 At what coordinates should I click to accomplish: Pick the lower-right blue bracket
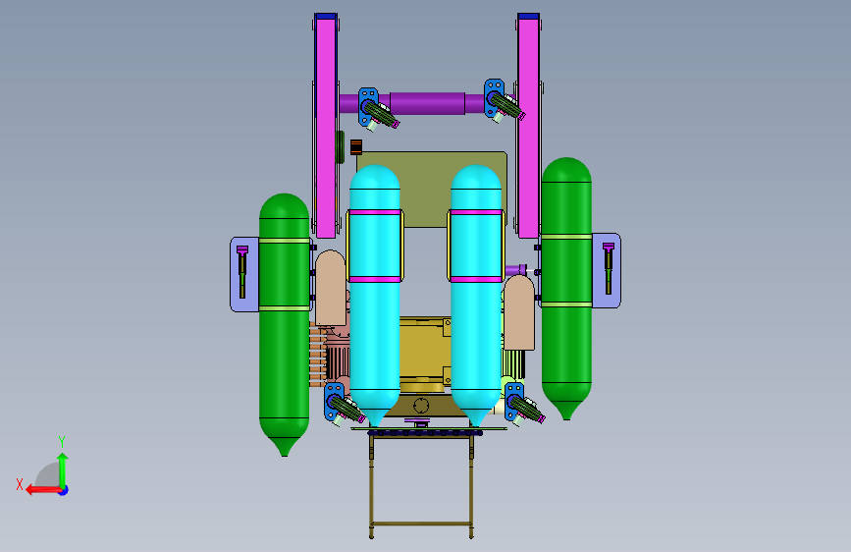[x=513, y=401]
